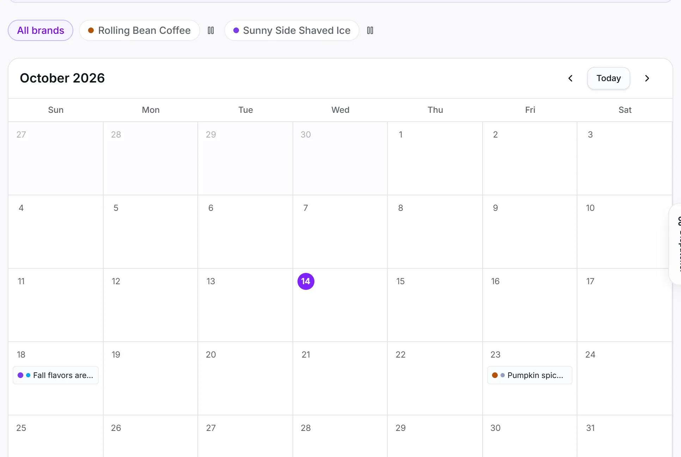
Task: Select October 24 cell
Action: [x=625, y=378]
